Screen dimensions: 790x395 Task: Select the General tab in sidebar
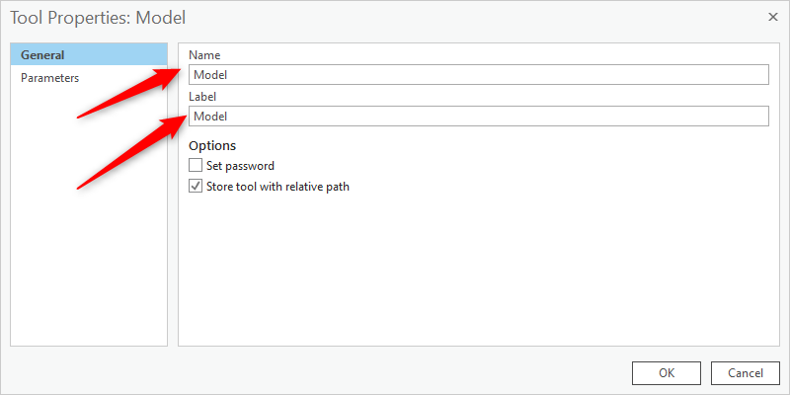point(89,55)
